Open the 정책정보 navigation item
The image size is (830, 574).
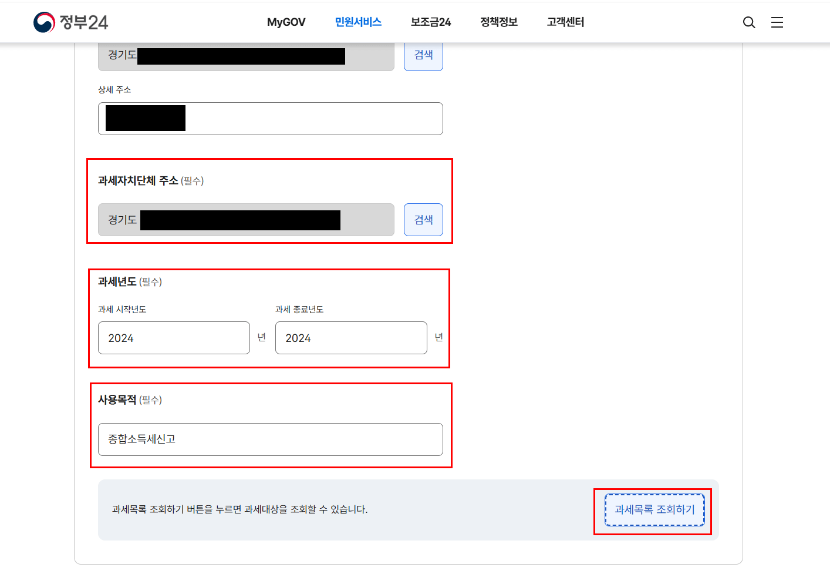(x=498, y=22)
